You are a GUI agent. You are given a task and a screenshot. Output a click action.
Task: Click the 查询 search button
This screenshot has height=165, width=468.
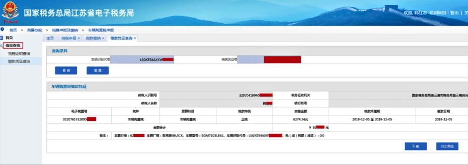(66, 71)
